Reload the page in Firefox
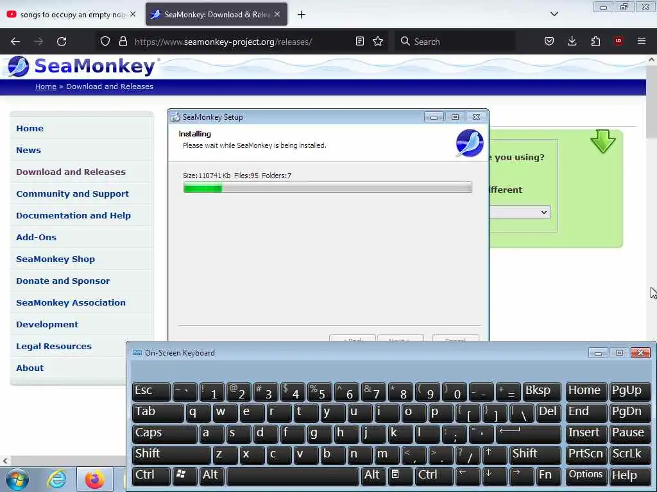 point(62,42)
